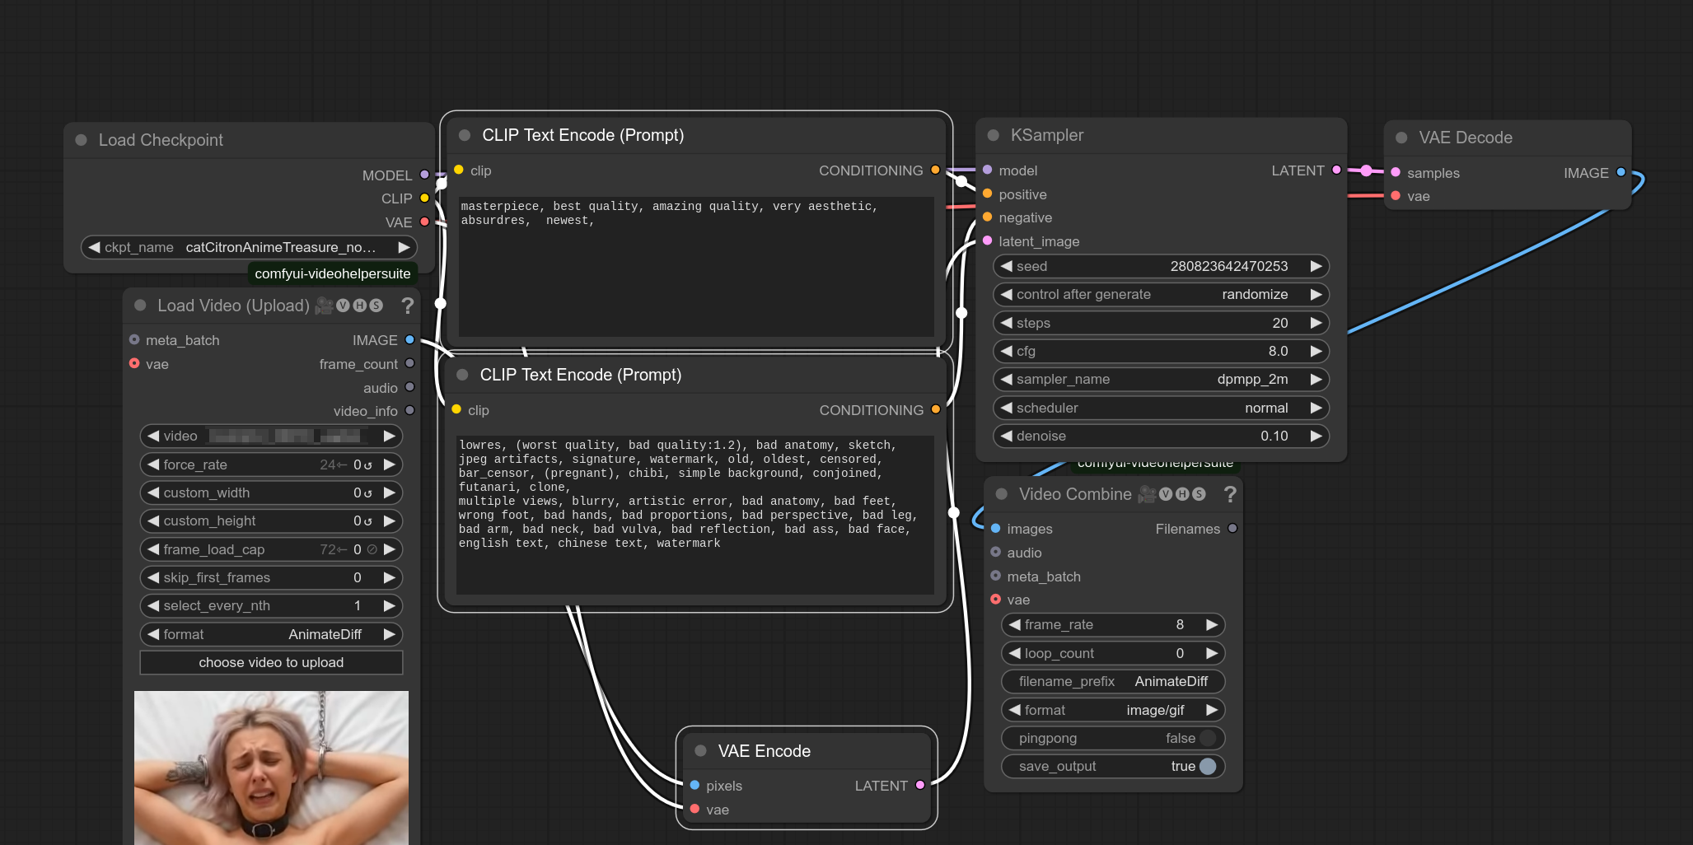Increase frame_load_cap using its right arrow
The width and height of the screenshot is (1693, 845).
[390, 549]
